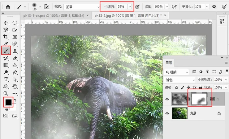Select the Eyedropper tool
The height and width of the screenshot is (139, 229).
6,44
